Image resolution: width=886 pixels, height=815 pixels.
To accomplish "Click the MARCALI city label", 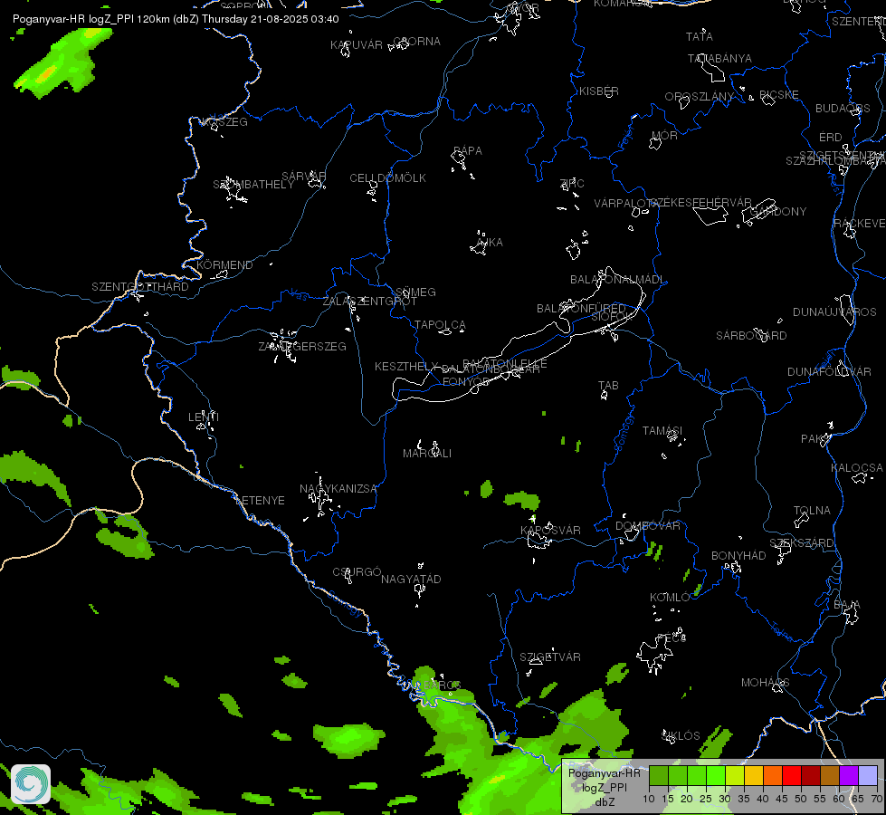I will (x=427, y=454).
